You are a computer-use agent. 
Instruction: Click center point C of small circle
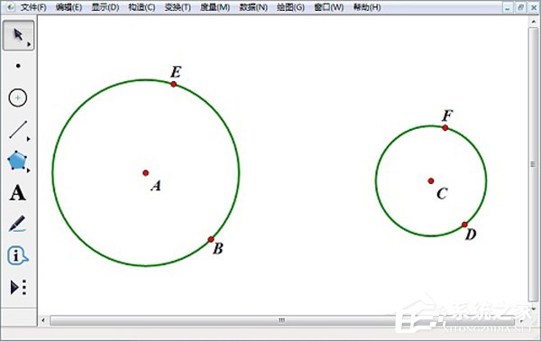point(431,180)
